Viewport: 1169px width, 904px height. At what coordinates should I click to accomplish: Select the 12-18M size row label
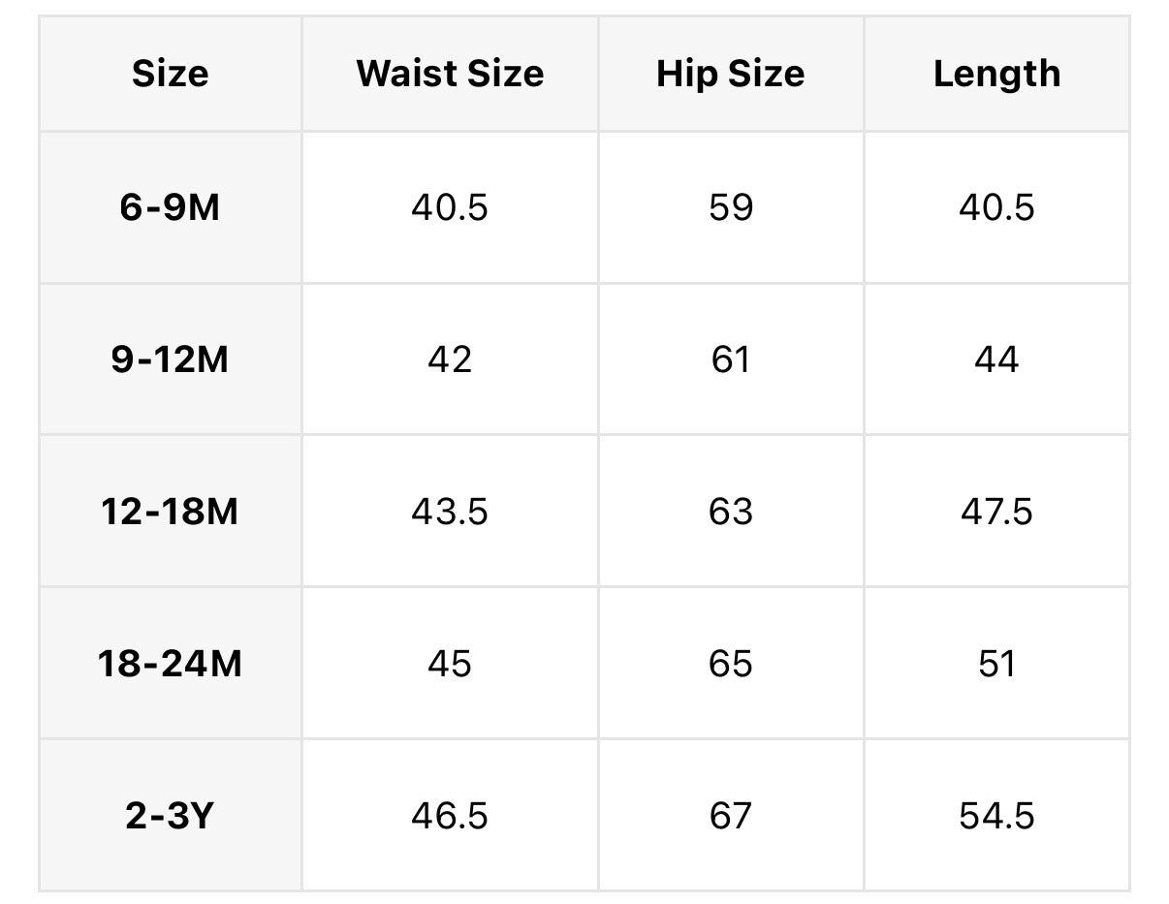pyautogui.click(x=170, y=511)
